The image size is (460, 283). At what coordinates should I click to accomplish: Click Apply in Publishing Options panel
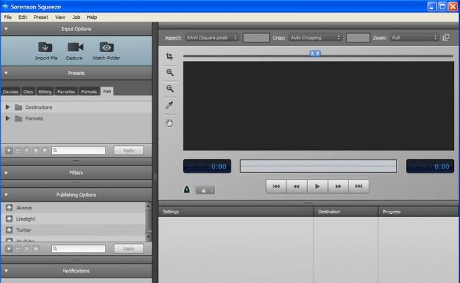click(129, 249)
